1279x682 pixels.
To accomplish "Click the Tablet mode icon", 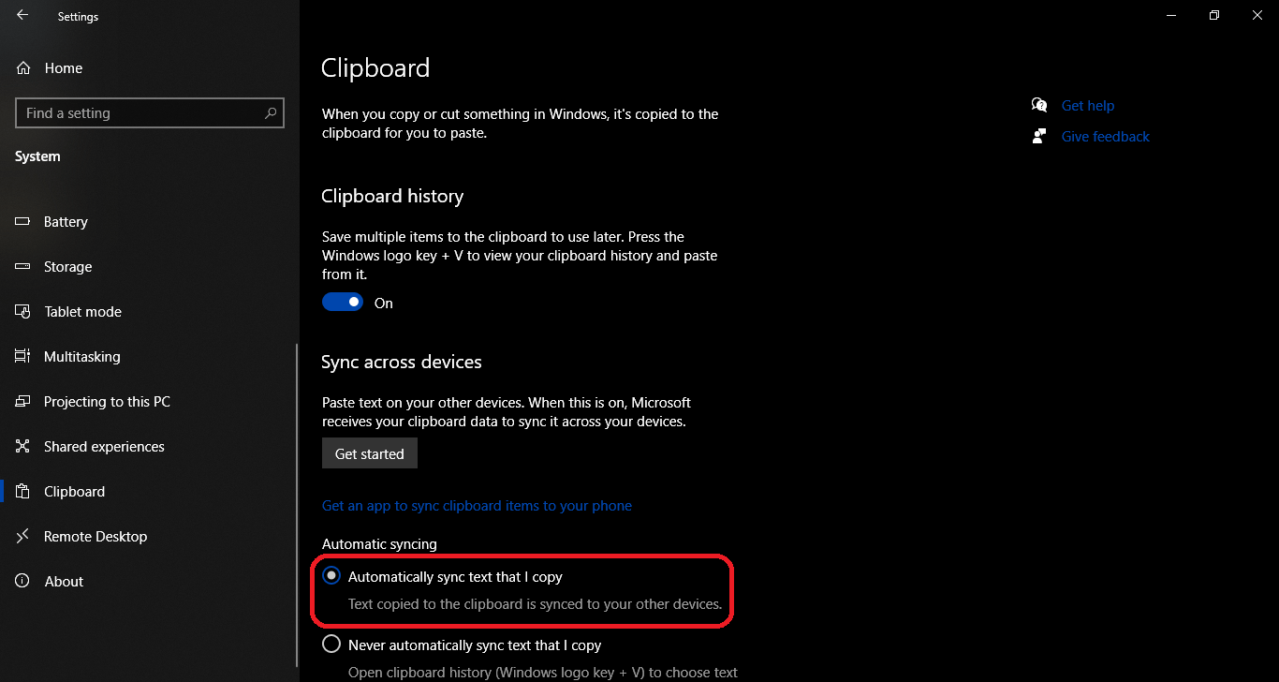I will point(22,311).
